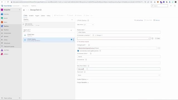Show info for Trace Level field
The height and width of the screenshot is (100, 178).
coord(85,72)
